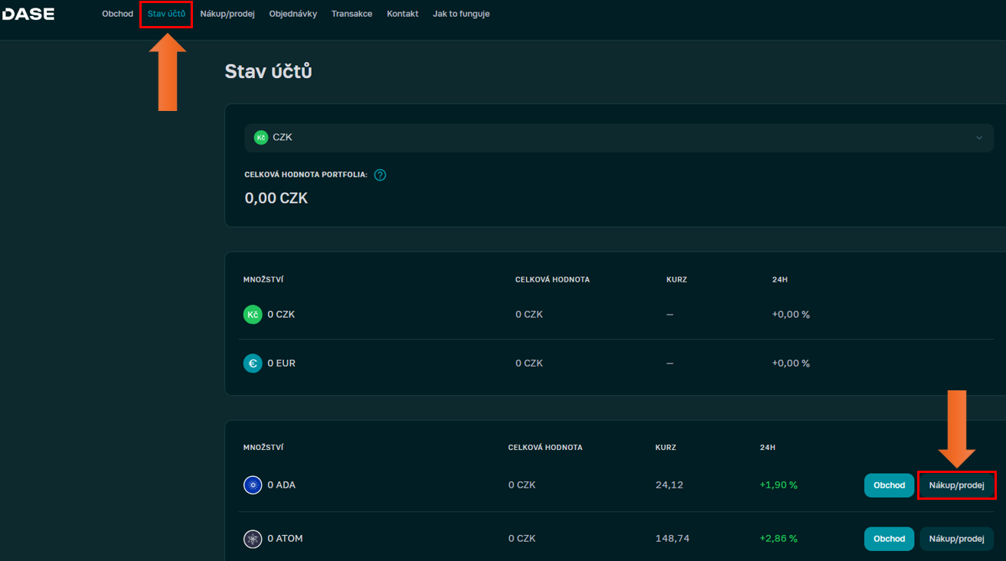This screenshot has width=1006, height=561.
Task: Open Jak to funguje in the navigation
Action: (461, 14)
